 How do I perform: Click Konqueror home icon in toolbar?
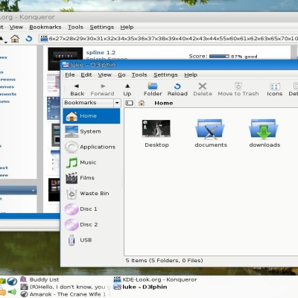click(15, 39)
